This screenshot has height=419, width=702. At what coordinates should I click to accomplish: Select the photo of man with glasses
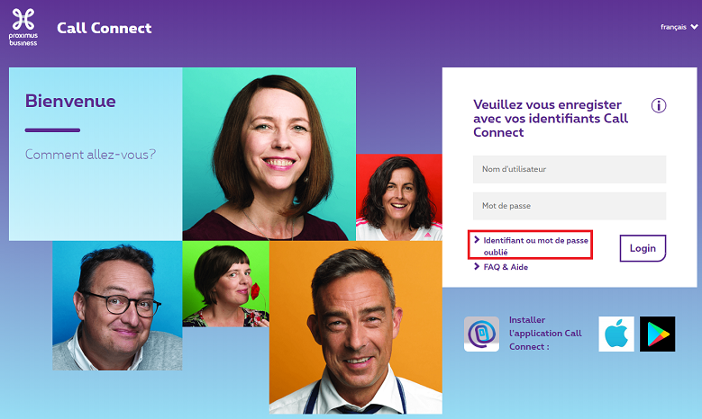116,305
